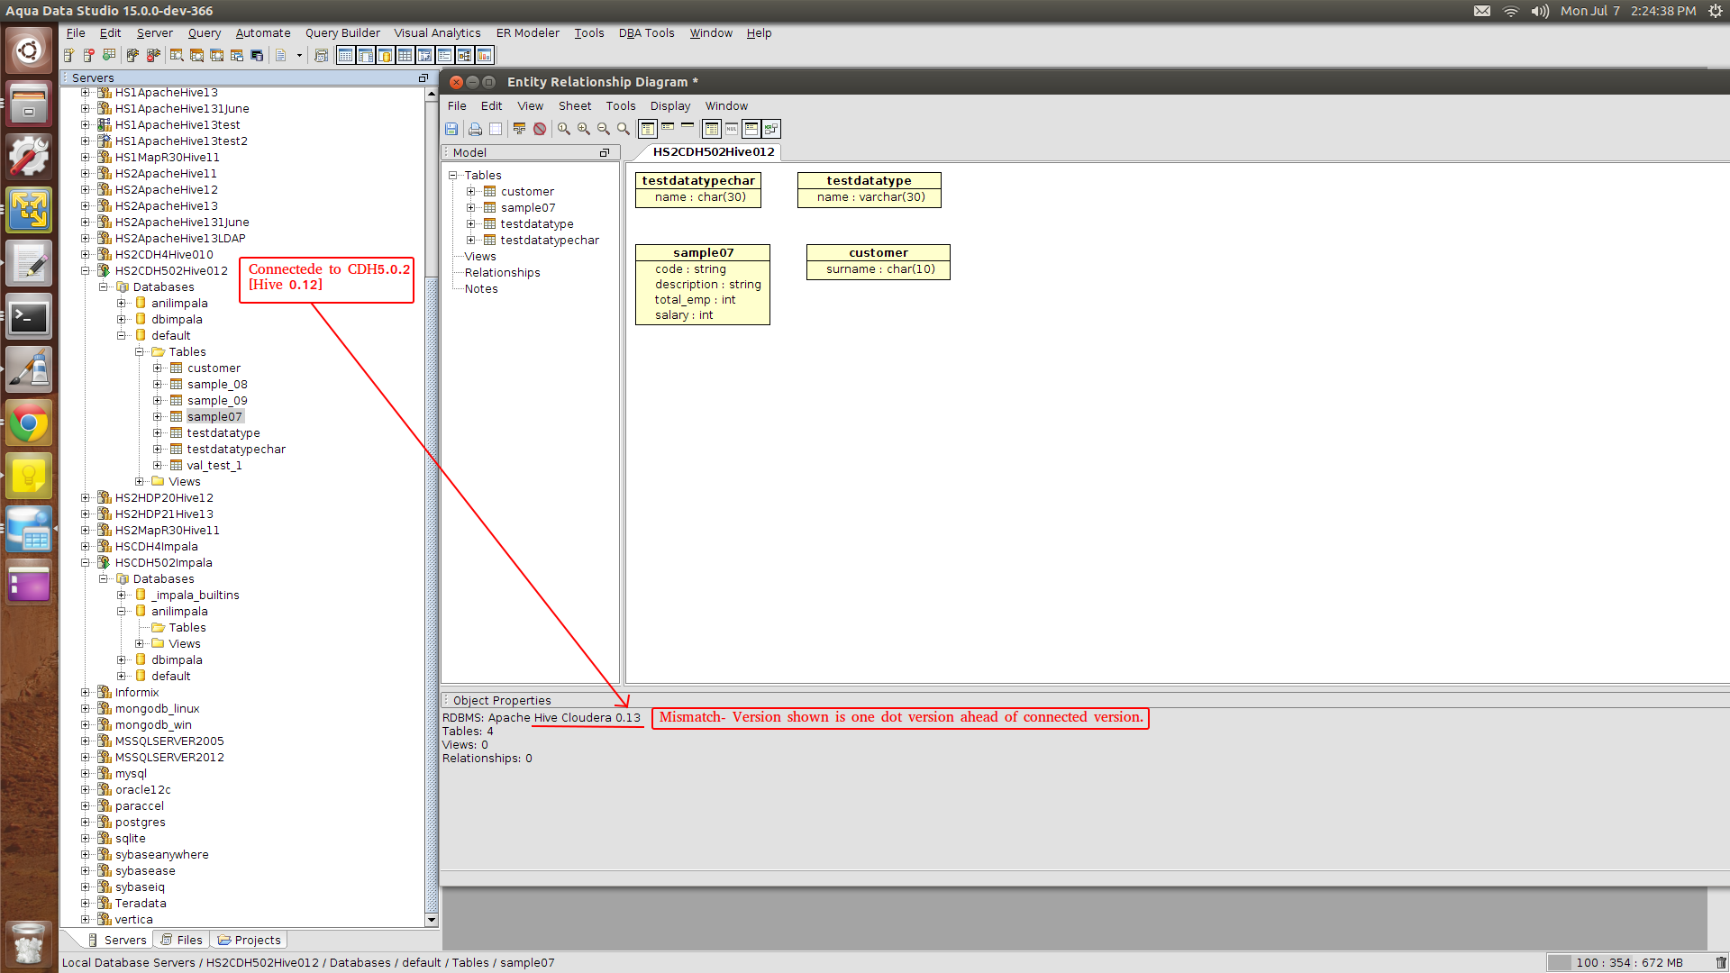
Task: Click the Zoom In magnifier icon
Action: point(584,129)
